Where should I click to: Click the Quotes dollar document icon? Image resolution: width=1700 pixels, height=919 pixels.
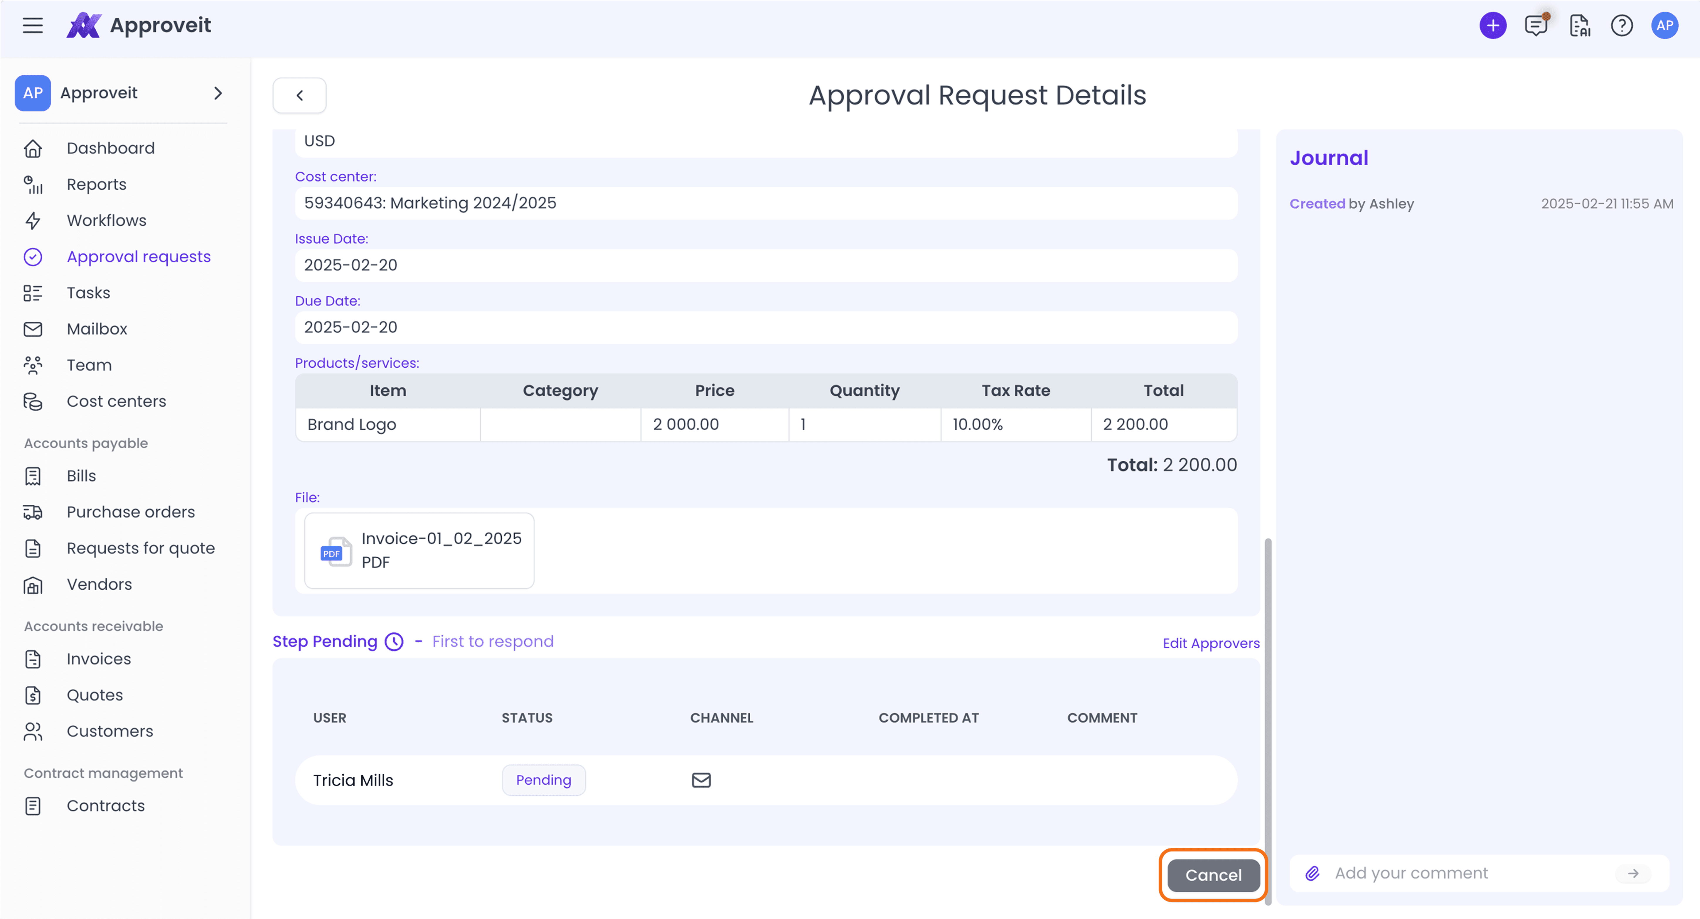33,695
